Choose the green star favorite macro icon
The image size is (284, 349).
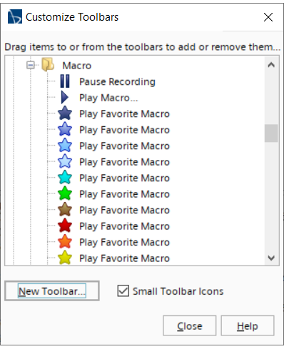click(65, 193)
